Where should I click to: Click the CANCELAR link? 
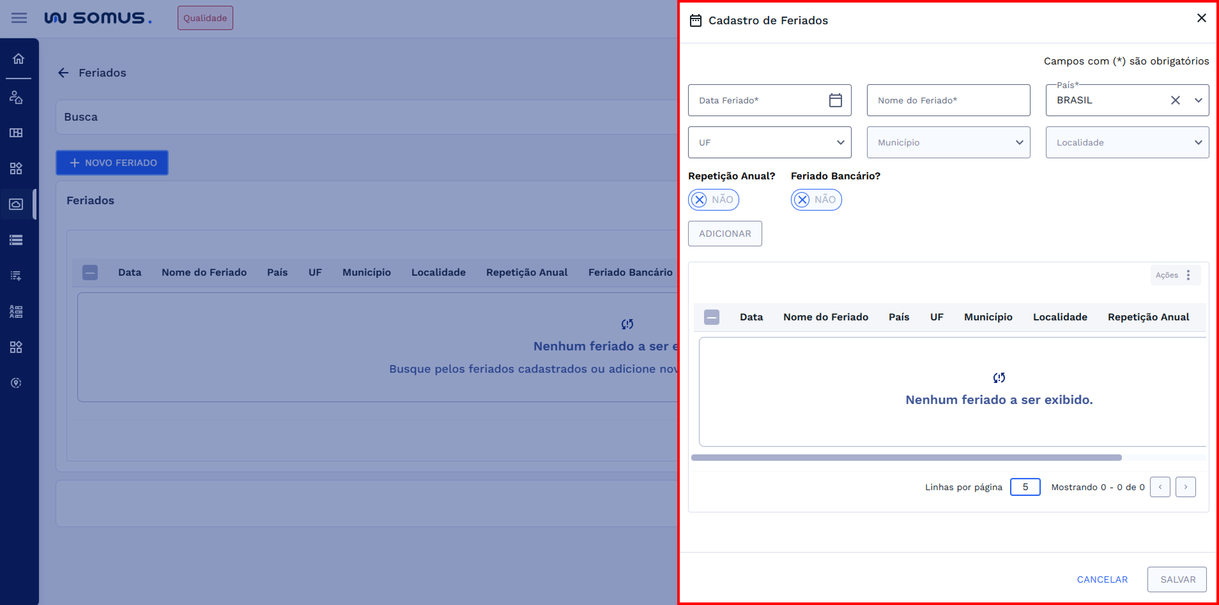(1102, 579)
